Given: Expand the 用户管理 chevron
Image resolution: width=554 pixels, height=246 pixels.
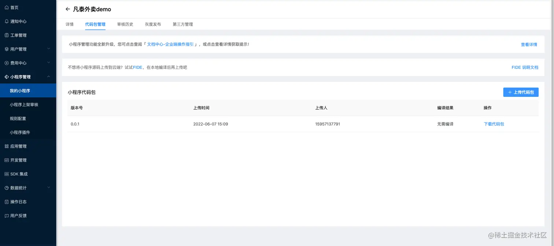Looking at the screenshot, I should click(49, 49).
